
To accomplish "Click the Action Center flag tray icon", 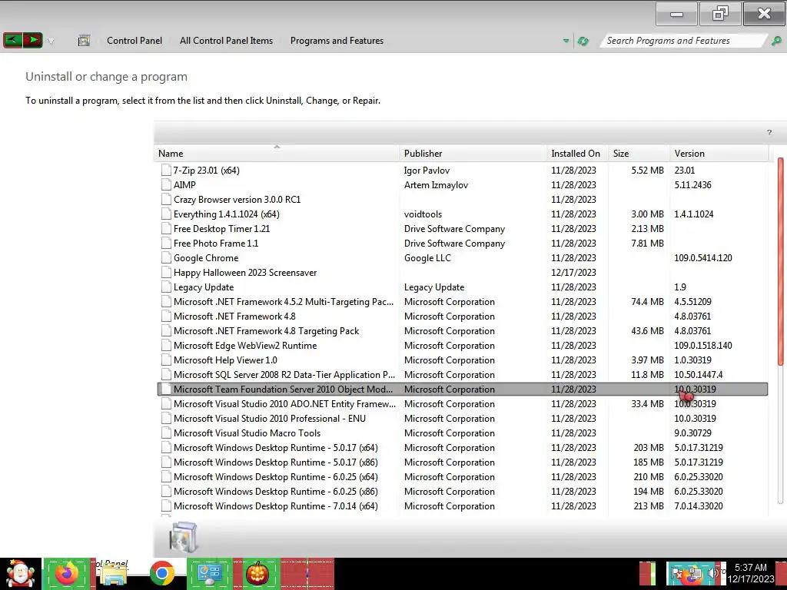I will point(676,573).
